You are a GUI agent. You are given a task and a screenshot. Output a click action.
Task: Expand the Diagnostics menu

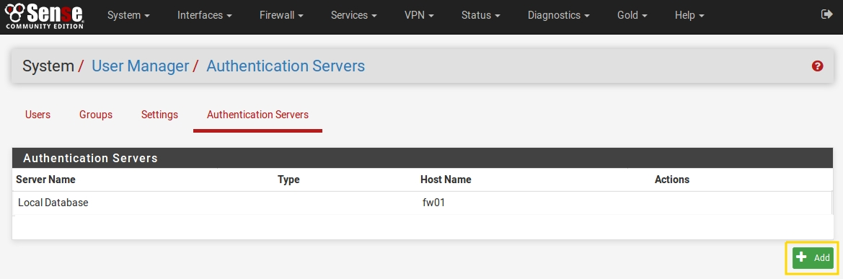[x=559, y=16]
